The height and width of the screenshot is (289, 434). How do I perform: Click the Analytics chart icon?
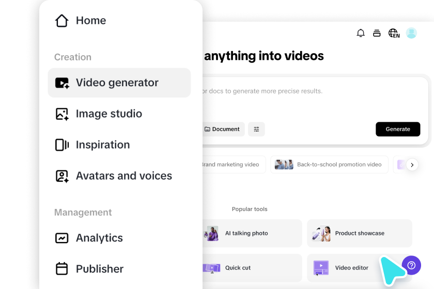pyautogui.click(x=61, y=238)
